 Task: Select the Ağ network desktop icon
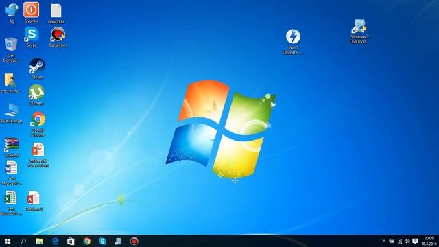(12, 13)
